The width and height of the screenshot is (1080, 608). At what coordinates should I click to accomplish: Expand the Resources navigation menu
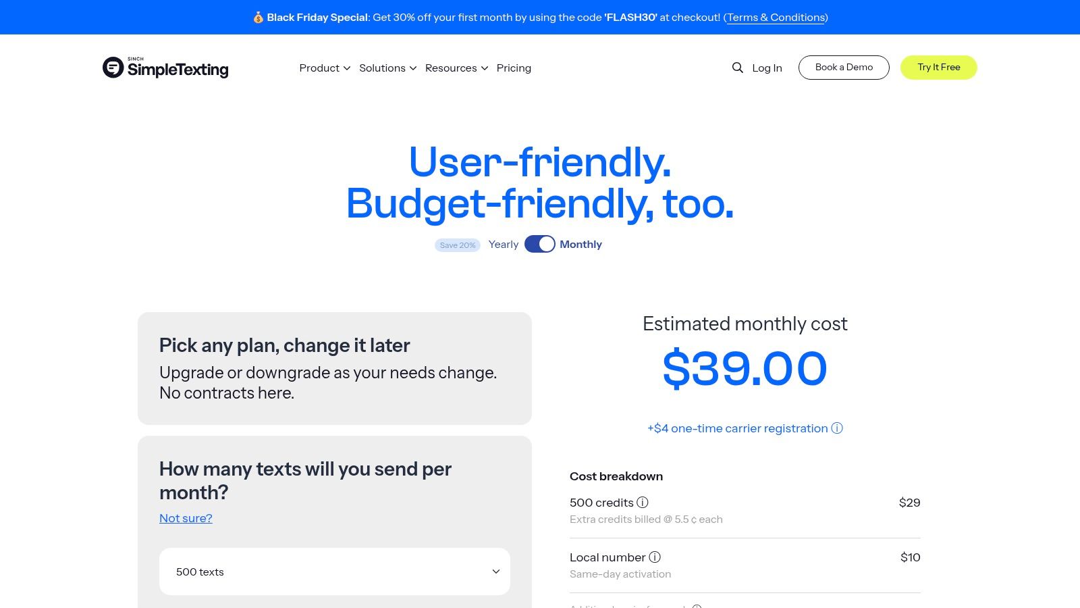tap(456, 68)
